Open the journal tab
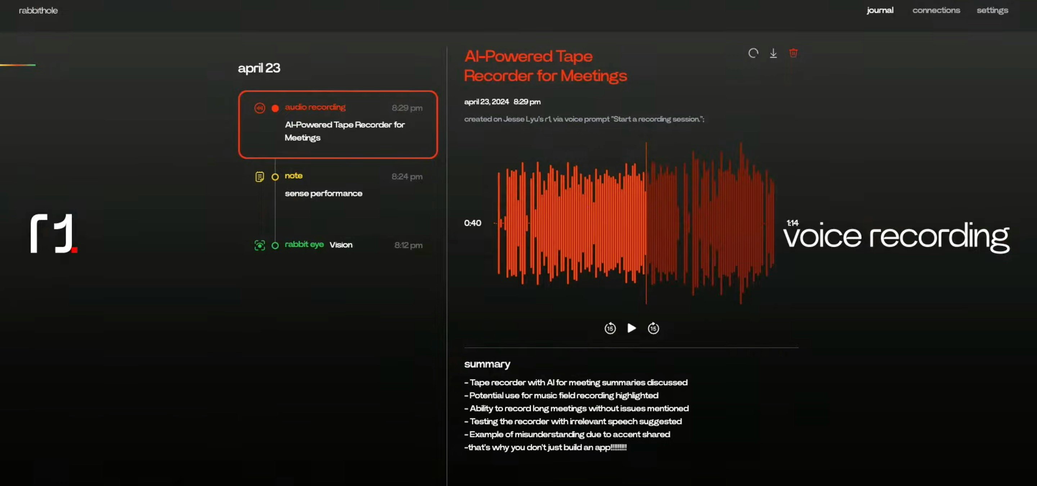 click(880, 10)
